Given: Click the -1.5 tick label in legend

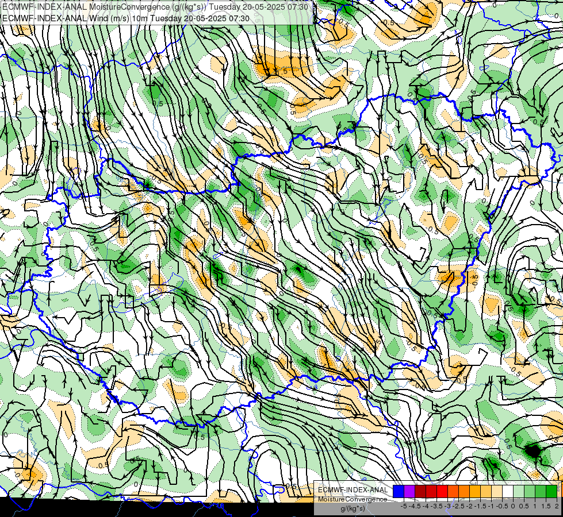Looking at the screenshot, I should coord(480,506).
